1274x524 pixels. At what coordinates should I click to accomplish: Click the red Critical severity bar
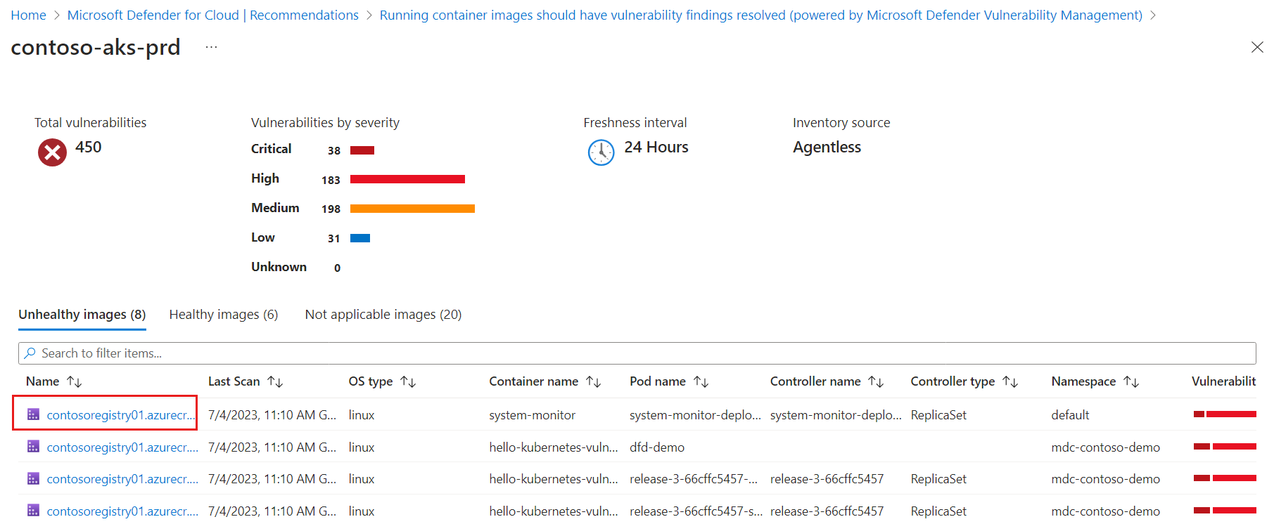pyautogui.click(x=362, y=150)
